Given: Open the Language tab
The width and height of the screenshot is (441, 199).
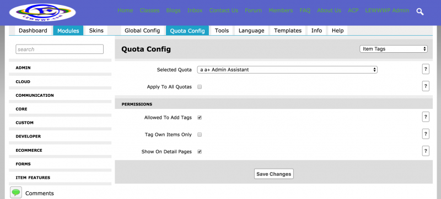Looking at the screenshot, I should (251, 31).
